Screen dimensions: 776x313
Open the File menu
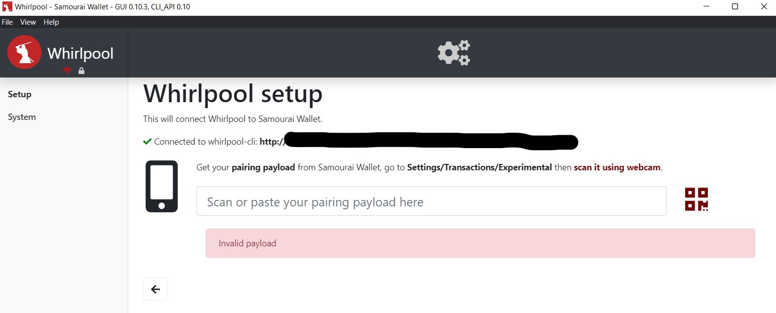[7, 22]
